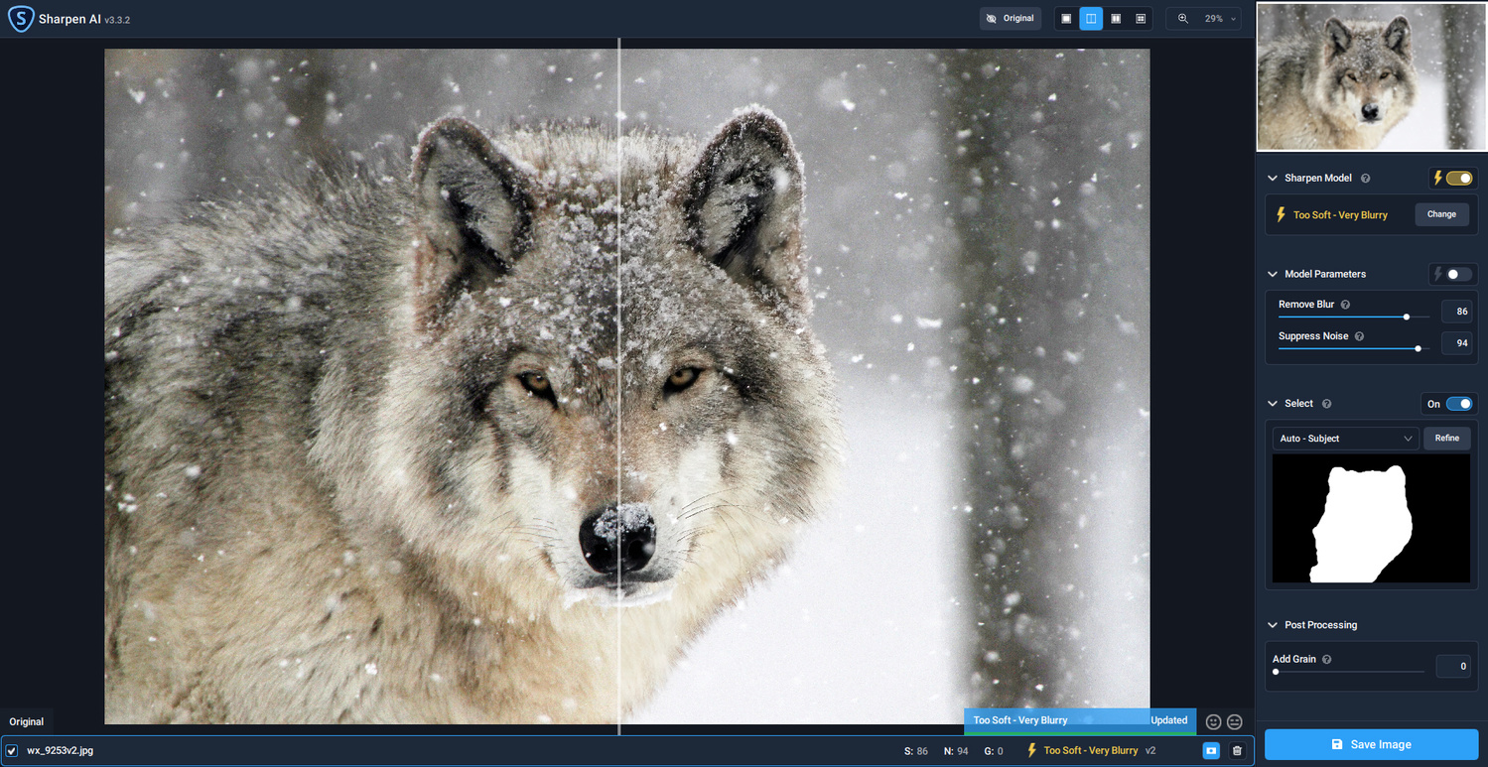Select split view comparison layout
This screenshot has width=1488, height=767.
click(1091, 19)
